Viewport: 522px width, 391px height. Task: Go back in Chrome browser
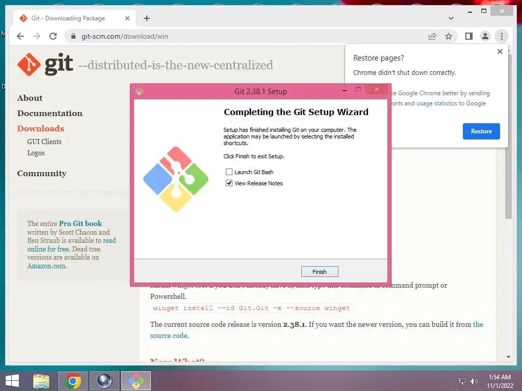(20, 36)
